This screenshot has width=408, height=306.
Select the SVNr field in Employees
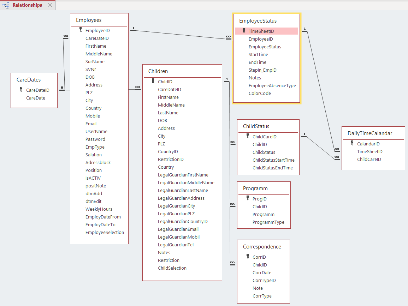[x=91, y=70]
